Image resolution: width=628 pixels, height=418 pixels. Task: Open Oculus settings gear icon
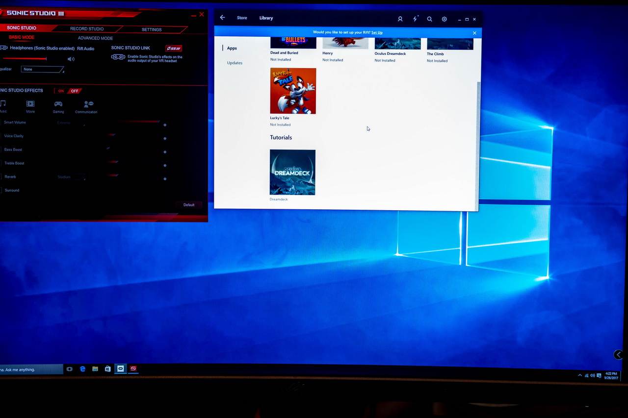[445, 19]
